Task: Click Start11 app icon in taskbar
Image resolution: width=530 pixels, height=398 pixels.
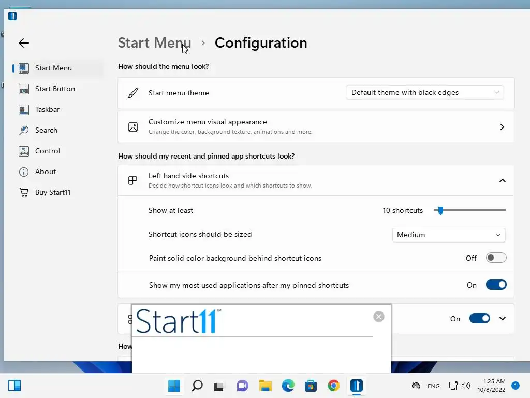Action: coord(357,386)
